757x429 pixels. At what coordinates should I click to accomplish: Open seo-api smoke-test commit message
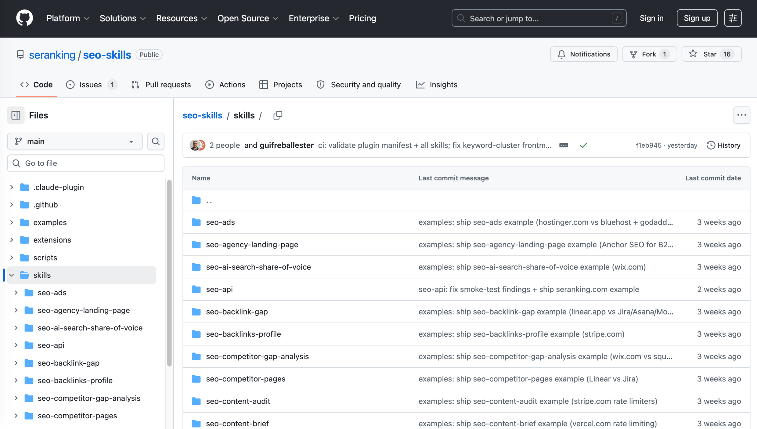click(x=529, y=289)
